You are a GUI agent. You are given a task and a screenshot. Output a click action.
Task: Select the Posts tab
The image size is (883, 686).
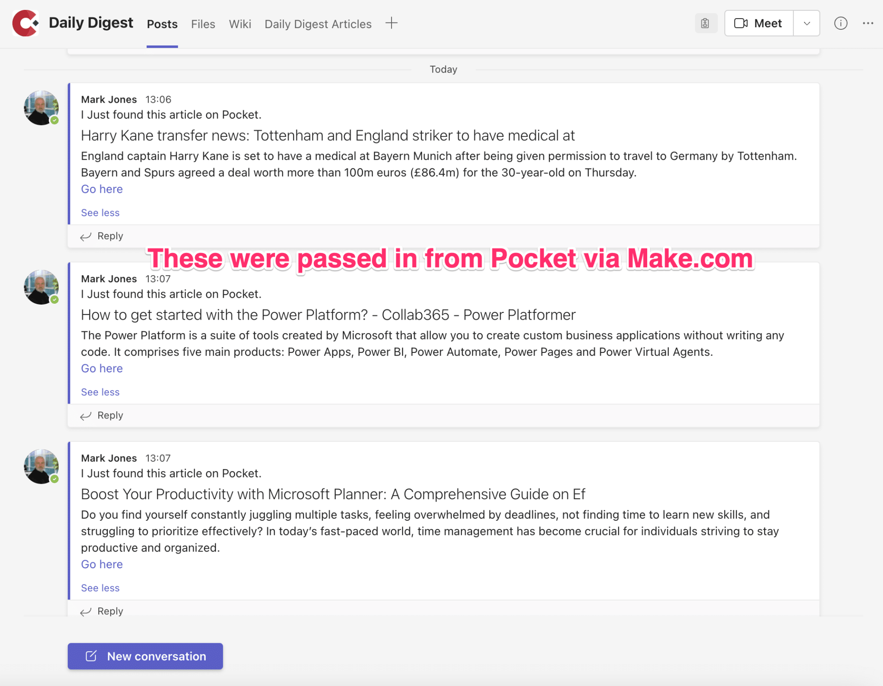[x=162, y=24]
